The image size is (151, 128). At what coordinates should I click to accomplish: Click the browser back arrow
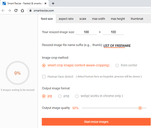point(3,10)
